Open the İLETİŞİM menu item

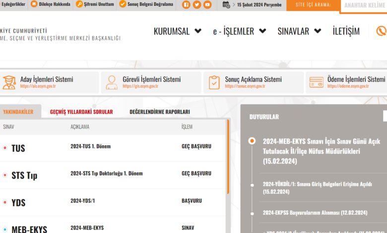pos(346,31)
